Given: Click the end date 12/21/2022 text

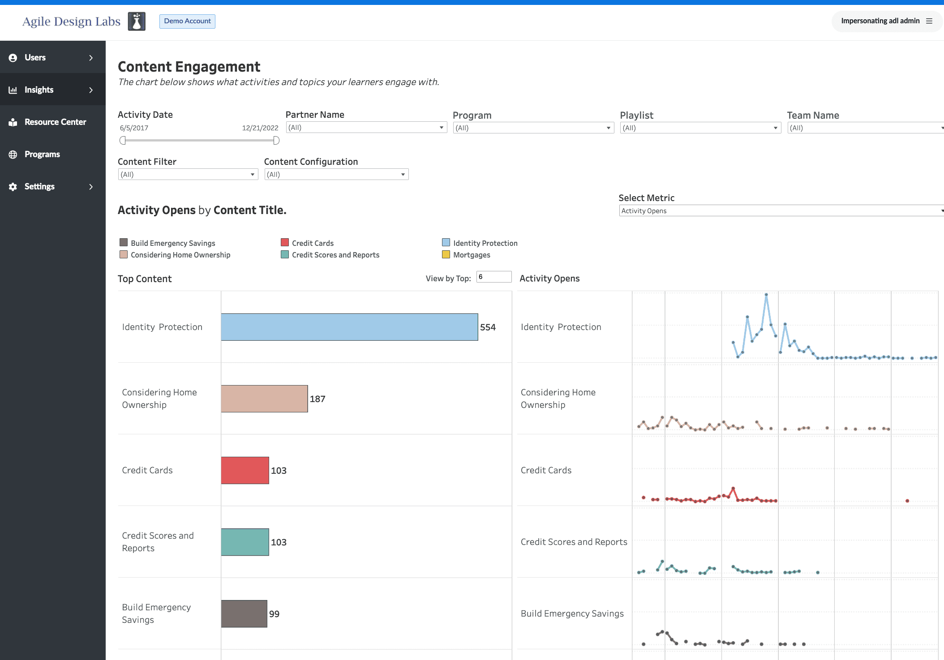Looking at the screenshot, I should [x=260, y=128].
